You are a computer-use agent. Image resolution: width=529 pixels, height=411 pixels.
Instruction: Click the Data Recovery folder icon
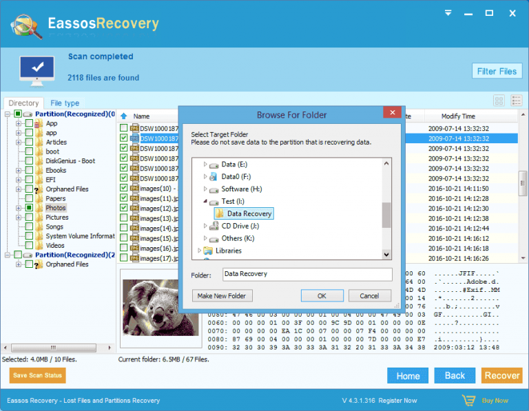point(220,213)
